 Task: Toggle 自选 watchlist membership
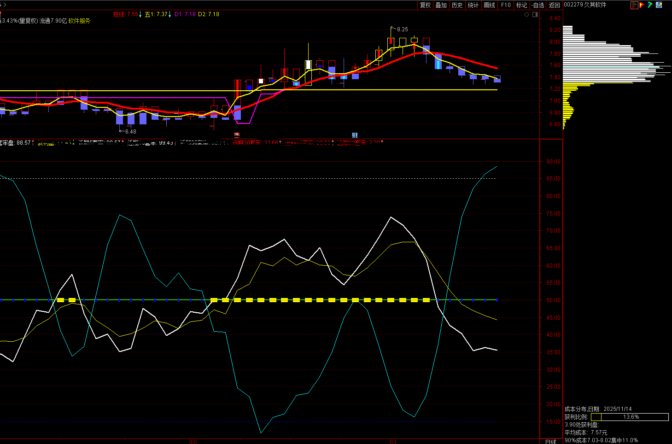(538, 5)
